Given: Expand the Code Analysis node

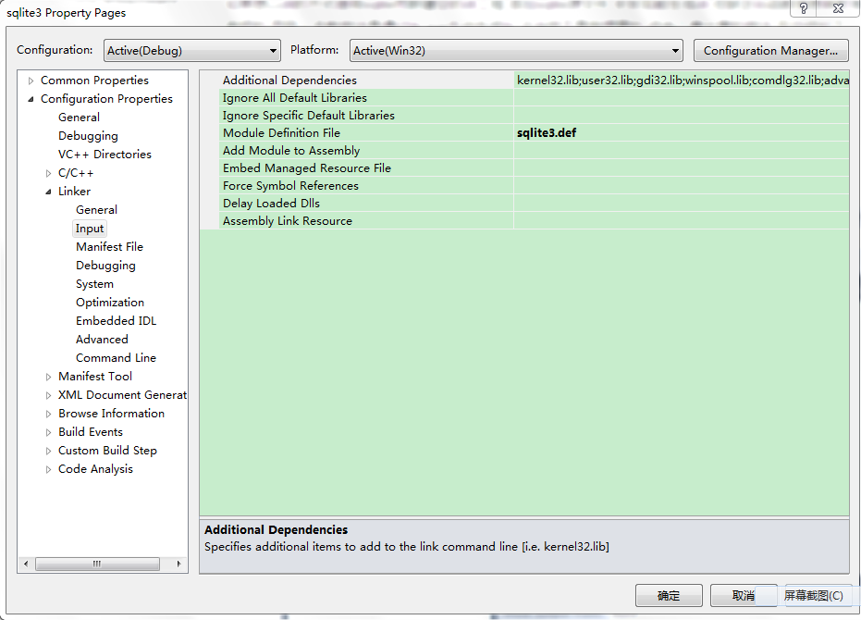Looking at the screenshot, I should pyautogui.click(x=48, y=469).
